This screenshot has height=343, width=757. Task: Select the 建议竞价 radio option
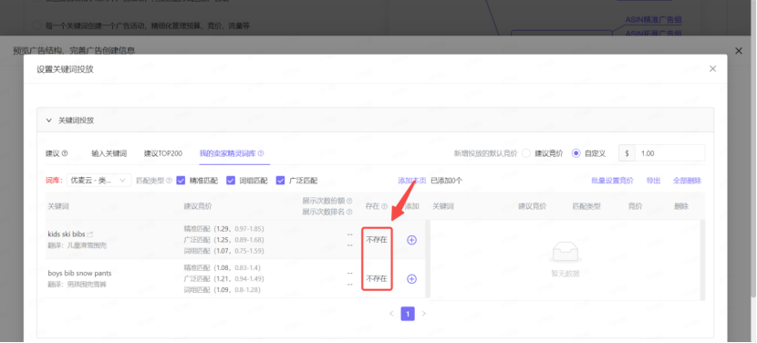[x=526, y=153]
